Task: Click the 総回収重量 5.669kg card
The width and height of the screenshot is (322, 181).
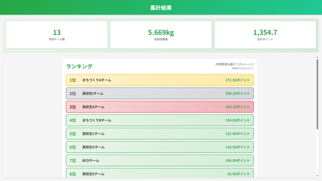Action: click(161, 35)
